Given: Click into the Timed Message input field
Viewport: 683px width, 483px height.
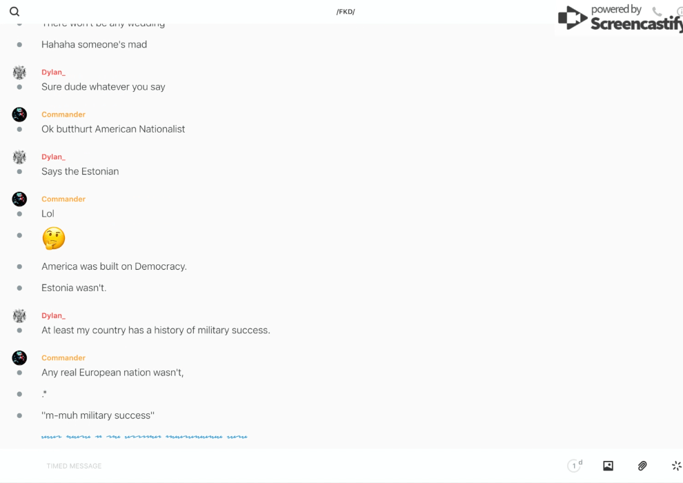Looking at the screenshot, I should [276, 466].
